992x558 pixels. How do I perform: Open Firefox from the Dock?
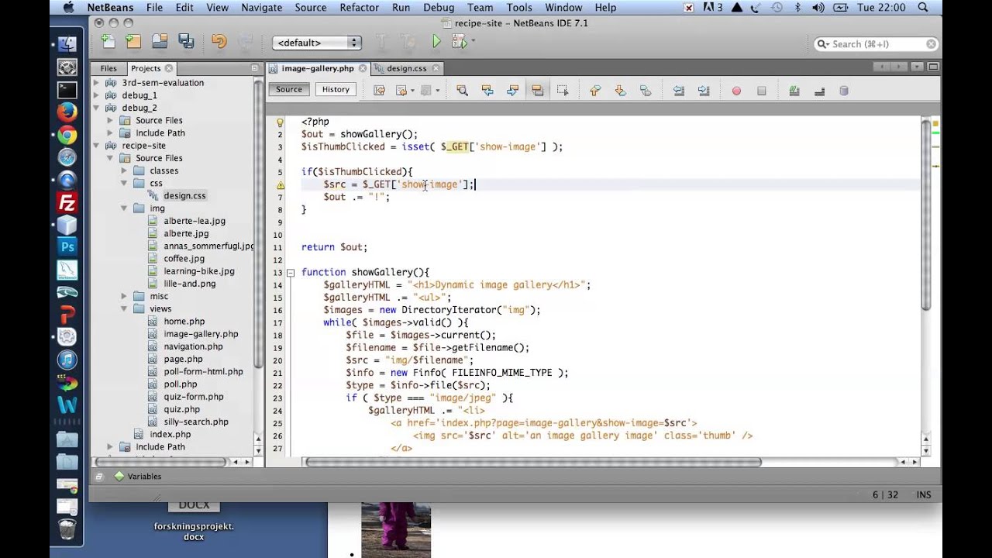(67, 112)
